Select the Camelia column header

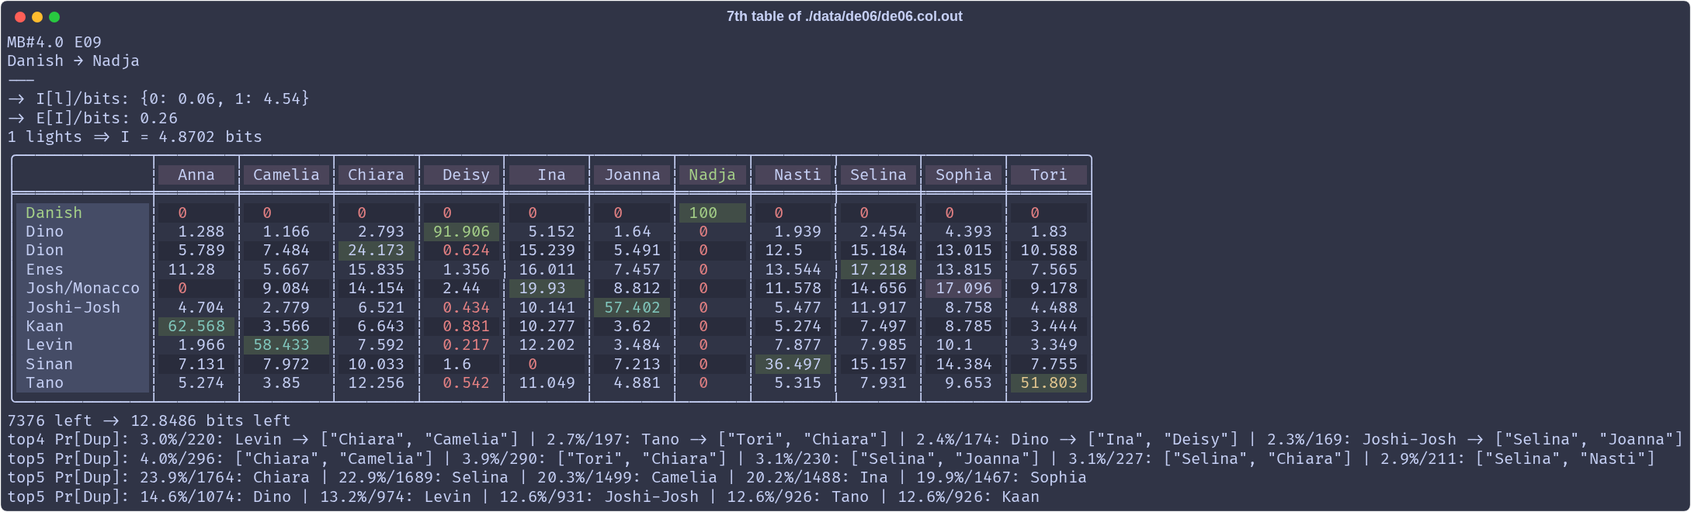[x=286, y=175]
